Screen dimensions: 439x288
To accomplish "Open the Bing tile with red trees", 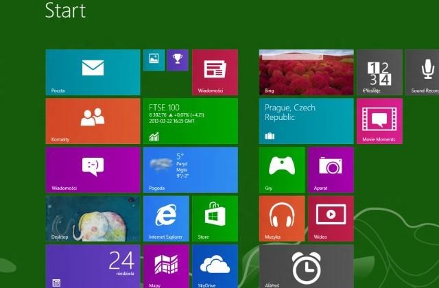I will [x=307, y=73].
